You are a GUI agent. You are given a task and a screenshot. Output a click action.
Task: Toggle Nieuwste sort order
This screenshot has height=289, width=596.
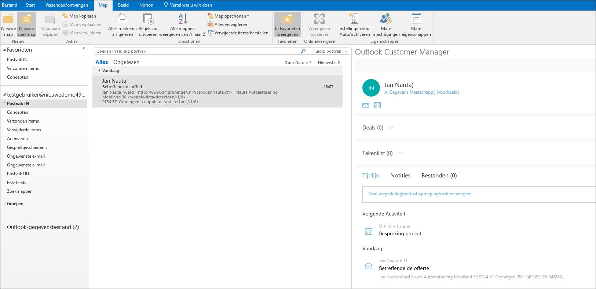click(x=329, y=63)
